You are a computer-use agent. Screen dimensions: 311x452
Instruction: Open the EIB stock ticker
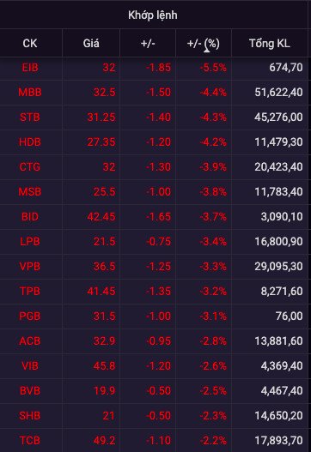tap(30, 68)
